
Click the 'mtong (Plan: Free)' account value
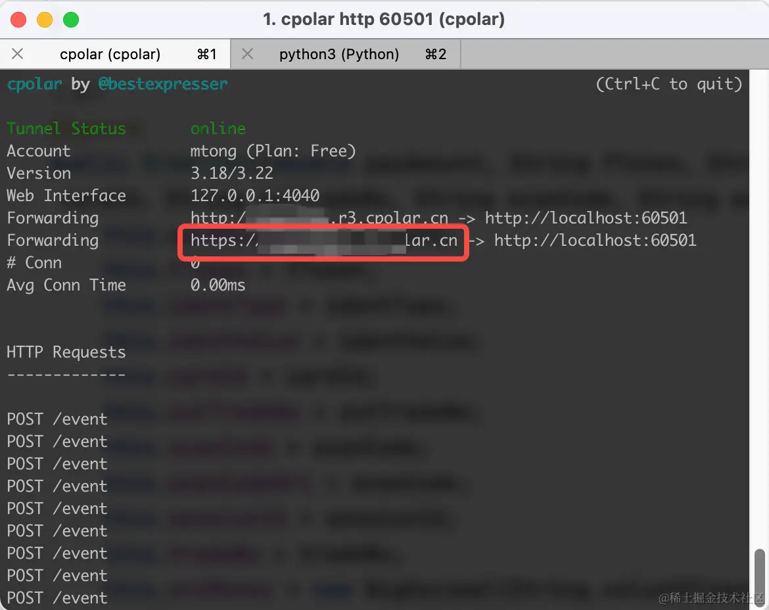point(273,151)
